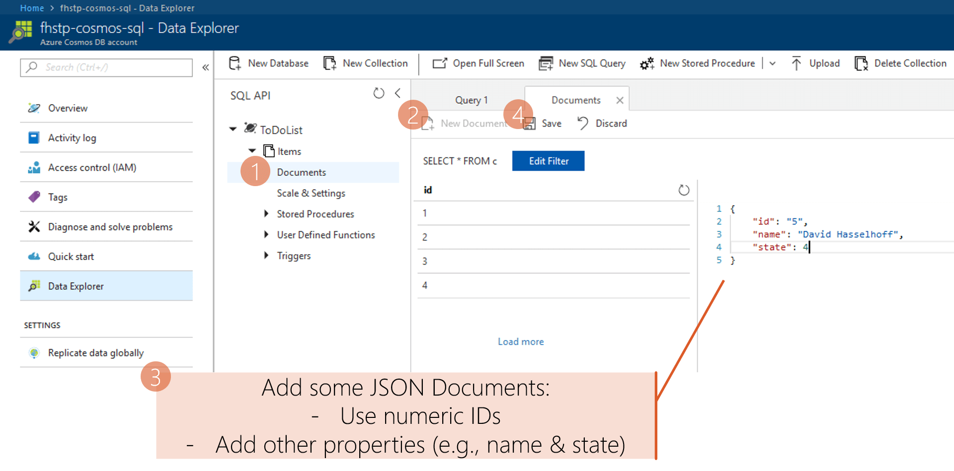Expand the Stored Procedures node
The height and width of the screenshot is (471, 954).
point(266,213)
